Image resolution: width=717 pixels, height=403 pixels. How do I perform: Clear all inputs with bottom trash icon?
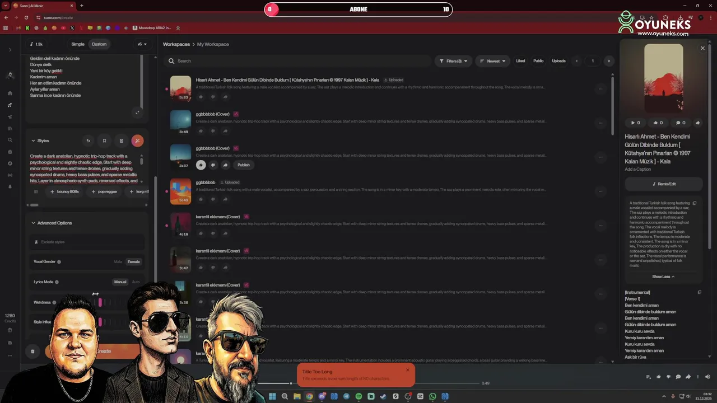coord(32,352)
